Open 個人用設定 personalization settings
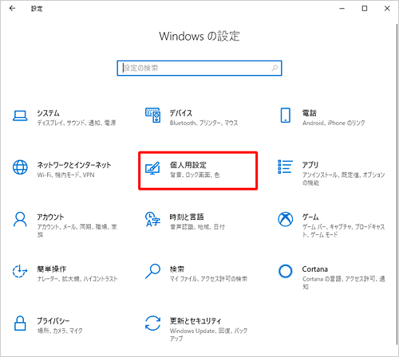Screen dimensions: 399x357 click(x=198, y=171)
